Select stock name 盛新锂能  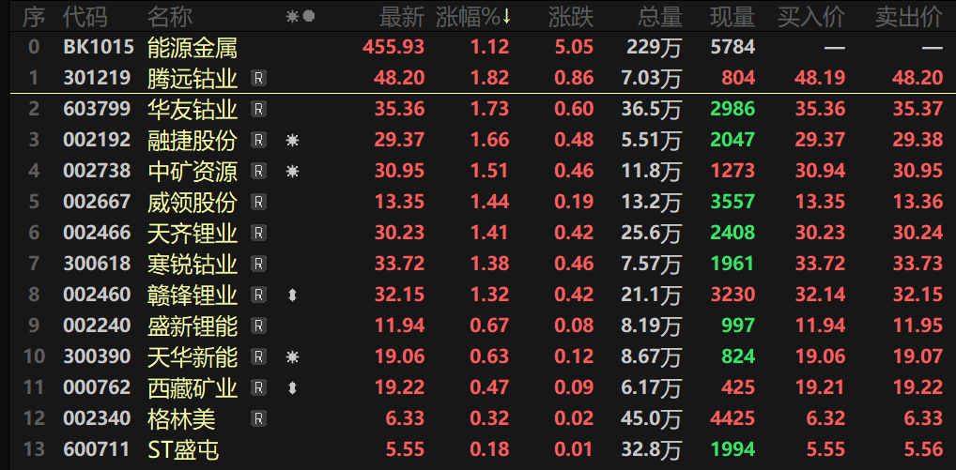(x=193, y=326)
